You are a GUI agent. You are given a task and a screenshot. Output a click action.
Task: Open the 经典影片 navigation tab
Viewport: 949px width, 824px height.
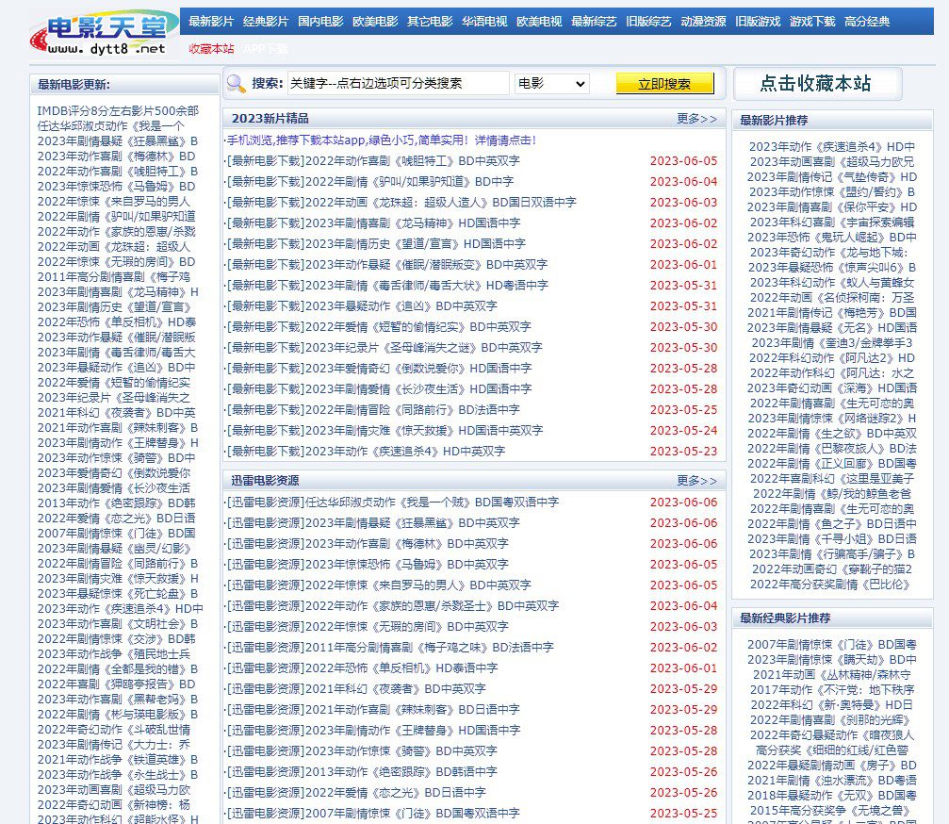pos(266,21)
